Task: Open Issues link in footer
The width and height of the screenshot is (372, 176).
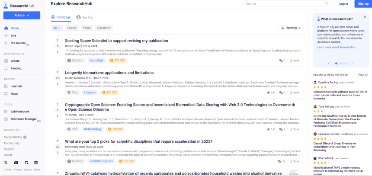Action: tap(28, 170)
